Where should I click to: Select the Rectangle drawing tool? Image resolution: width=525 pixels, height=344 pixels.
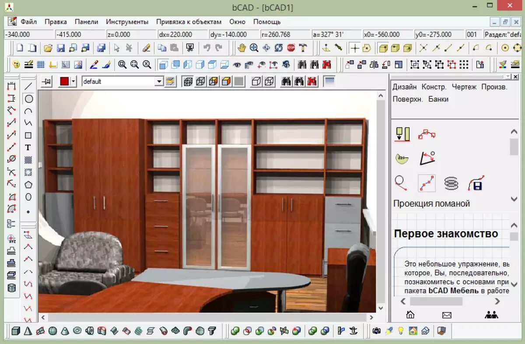click(28, 136)
